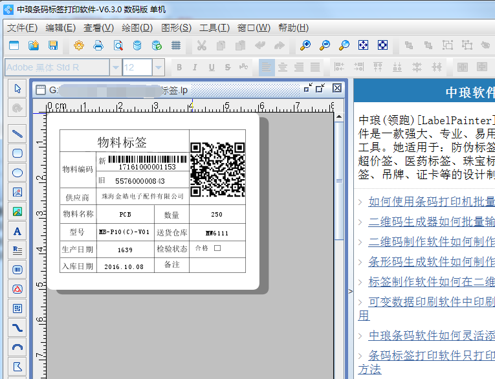The width and height of the screenshot is (495, 379).
Task: Open the 文件(F) menu
Action: click(22, 28)
